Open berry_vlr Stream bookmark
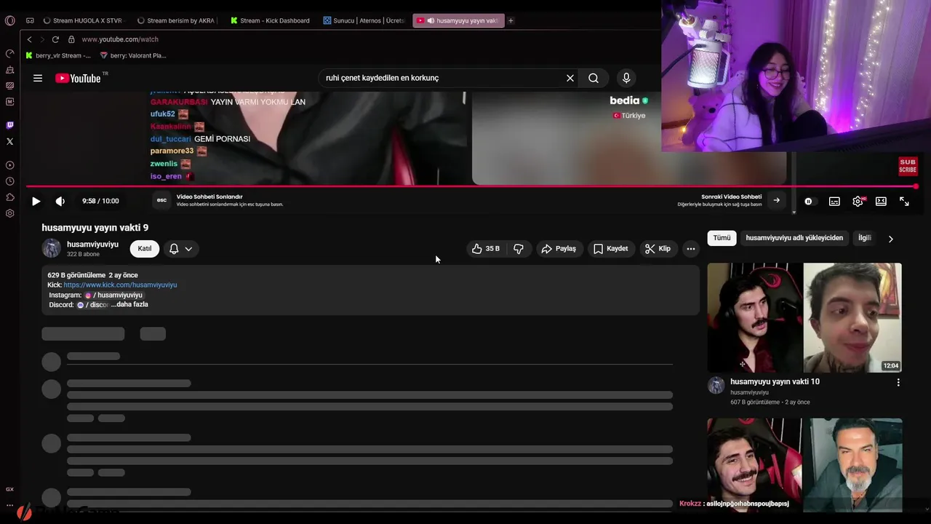931x524 pixels. click(58, 55)
